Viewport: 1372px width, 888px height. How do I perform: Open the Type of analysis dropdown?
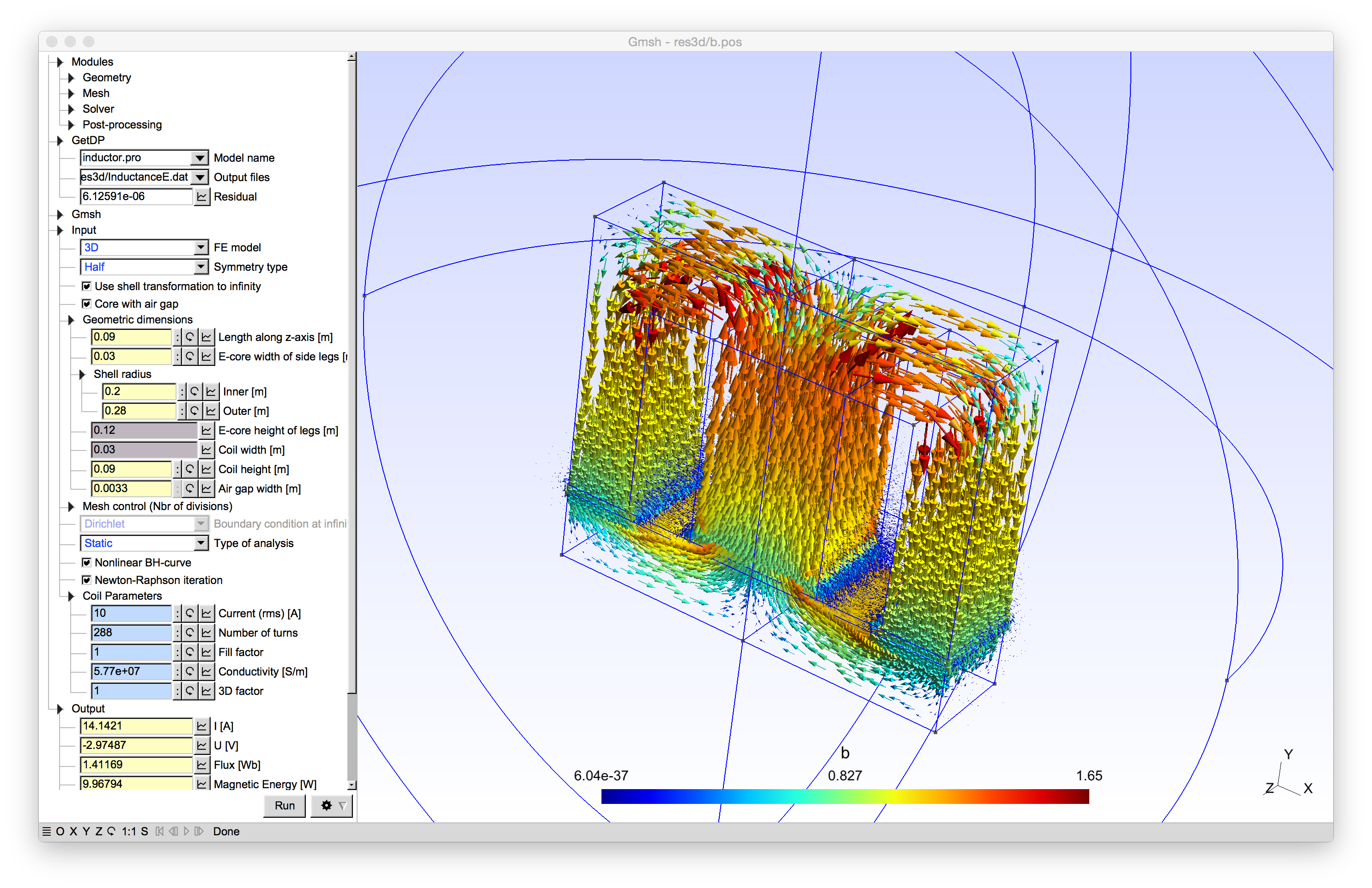click(x=200, y=543)
